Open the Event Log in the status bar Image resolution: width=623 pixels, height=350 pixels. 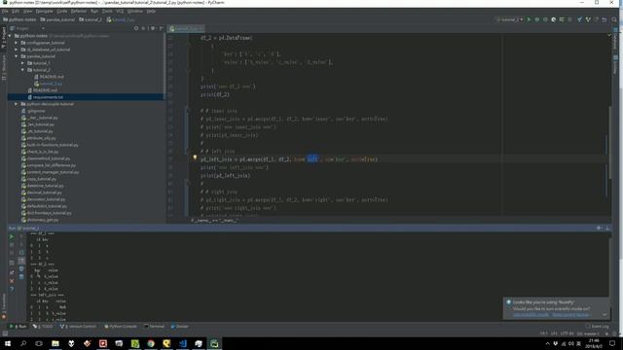click(x=597, y=327)
